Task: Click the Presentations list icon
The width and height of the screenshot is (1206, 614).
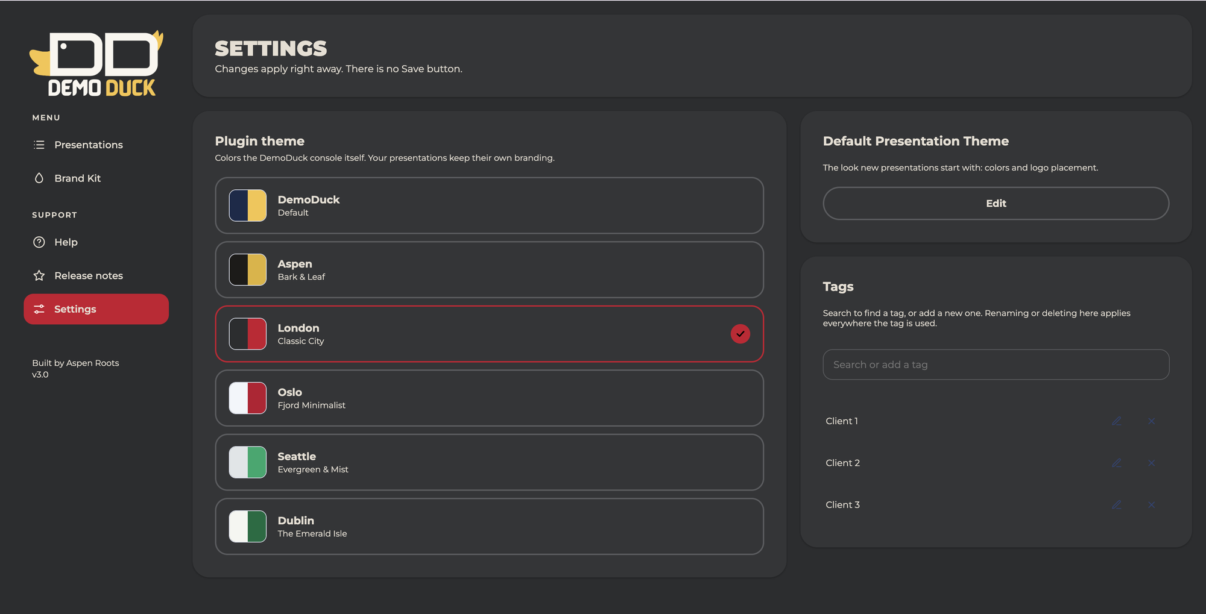Action: (x=39, y=145)
